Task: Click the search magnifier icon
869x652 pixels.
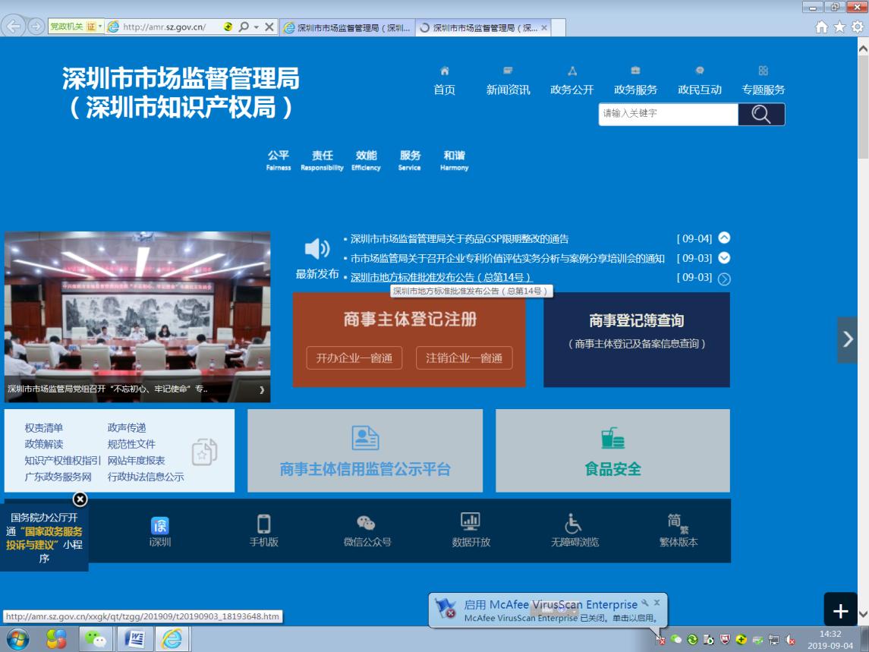Action: [762, 114]
